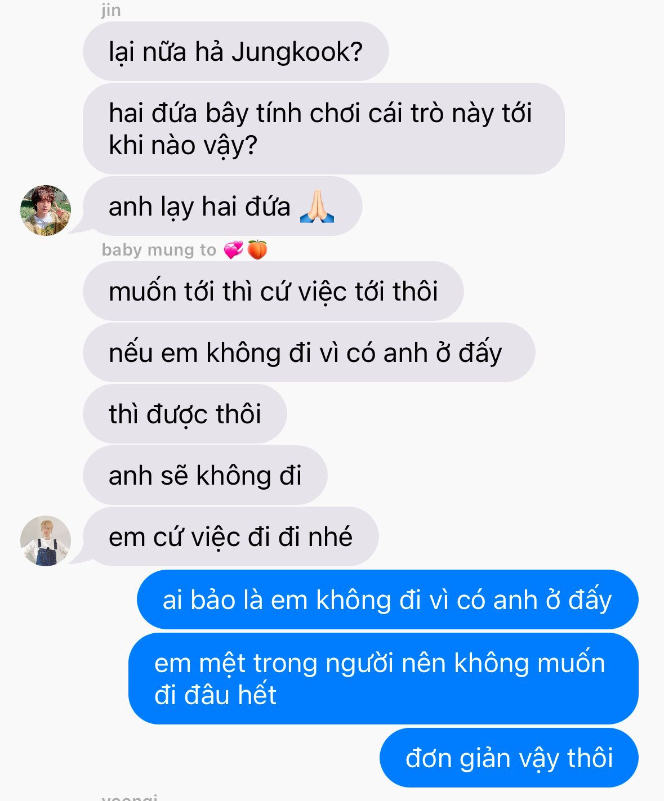Tap sender name 'baby mung to'
The height and width of the screenshot is (801, 664).
tap(159, 250)
